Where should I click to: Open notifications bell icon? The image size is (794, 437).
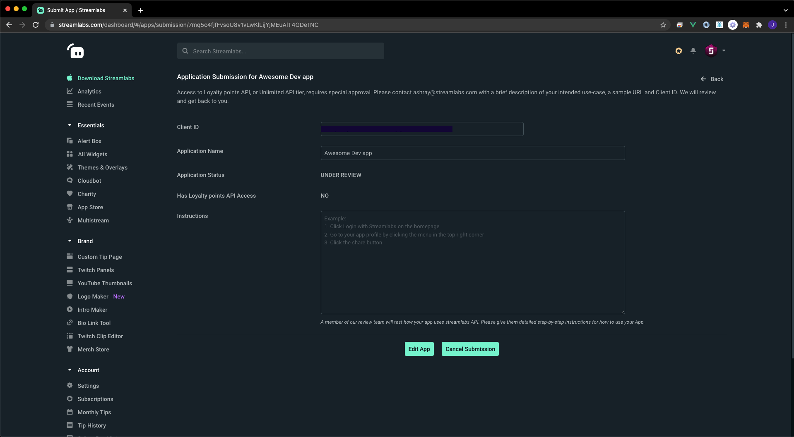pos(693,50)
